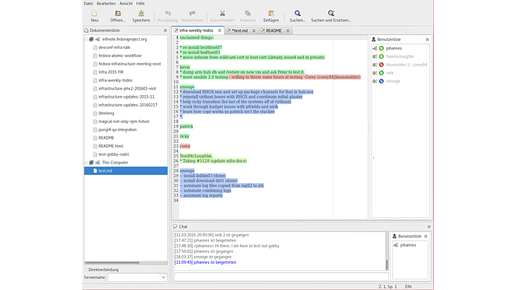Click the red color circle for linuxmoder
Viewport: 516px width, 290px height.
382,65
